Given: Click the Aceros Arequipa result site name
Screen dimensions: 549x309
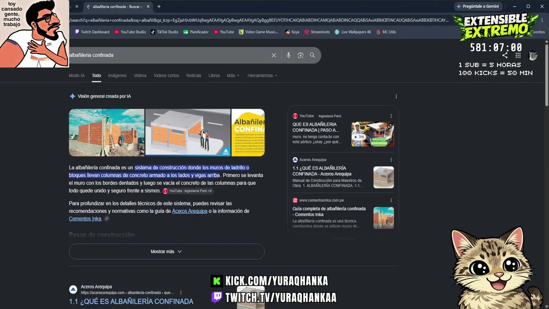Looking at the screenshot, I should pyautogui.click(x=96, y=287).
